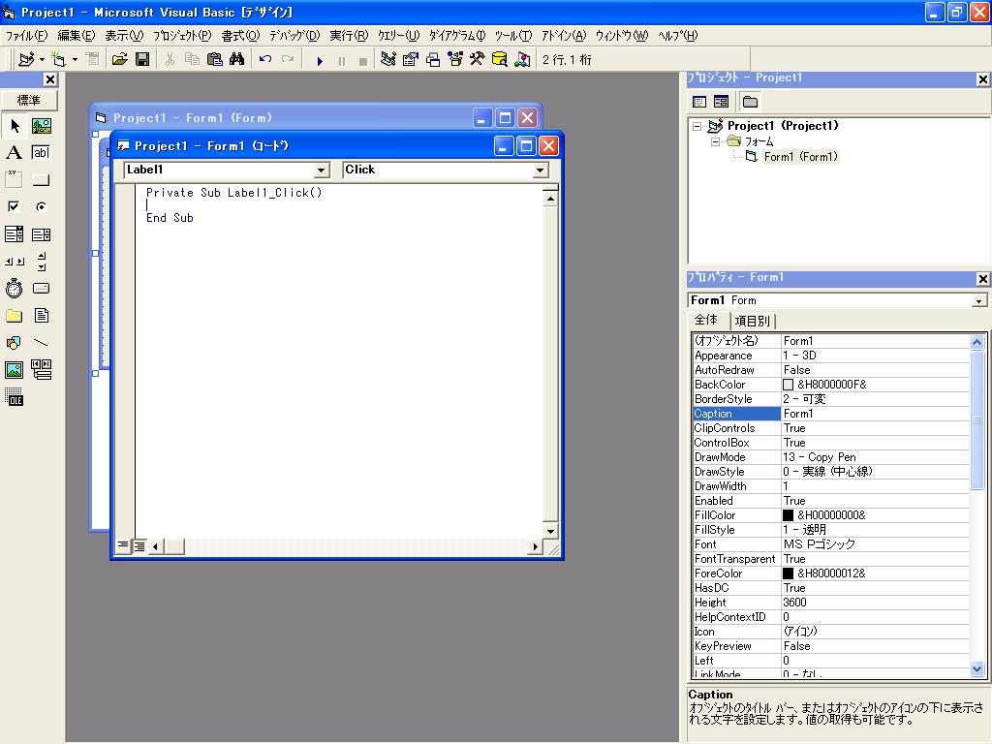The image size is (992, 744).
Task: Open the Add Project dropdown arrow
Action: tap(42, 59)
